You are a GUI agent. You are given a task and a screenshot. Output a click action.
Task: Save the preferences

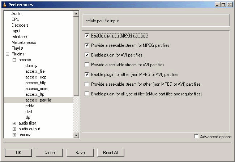click(80, 153)
